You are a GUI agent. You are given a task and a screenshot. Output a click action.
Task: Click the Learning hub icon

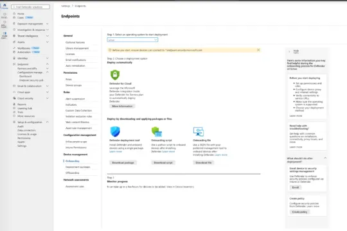coord(14,108)
